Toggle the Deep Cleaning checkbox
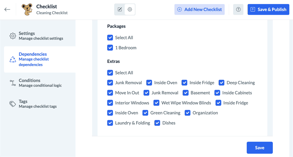The width and height of the screenshot is (293, 157). pyautogui.click(x=221, y=83)
